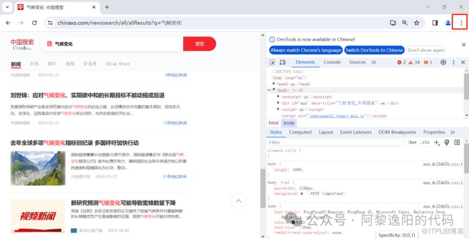Expand the background property triangle

click(x=302, y=193)
